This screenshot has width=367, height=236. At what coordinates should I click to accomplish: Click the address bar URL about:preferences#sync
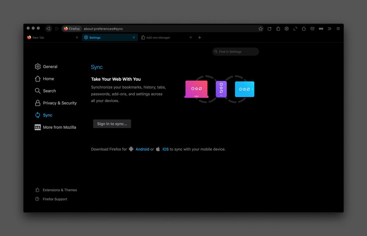click(103, 29)
